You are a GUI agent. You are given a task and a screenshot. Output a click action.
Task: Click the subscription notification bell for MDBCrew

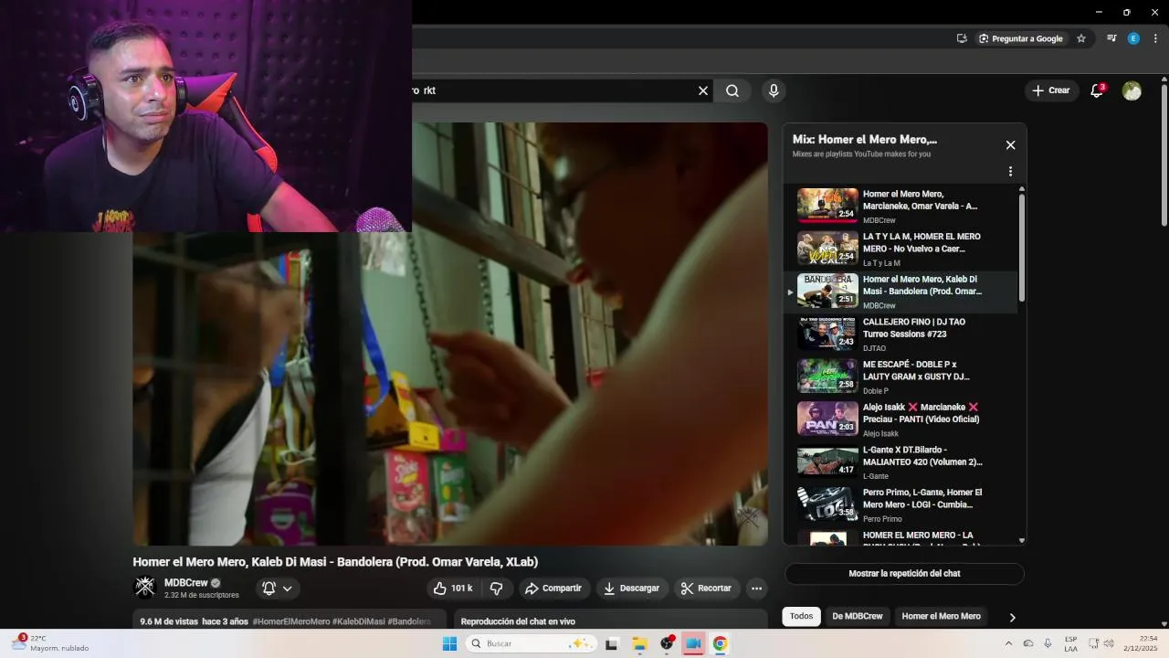[x=269, y=589]
